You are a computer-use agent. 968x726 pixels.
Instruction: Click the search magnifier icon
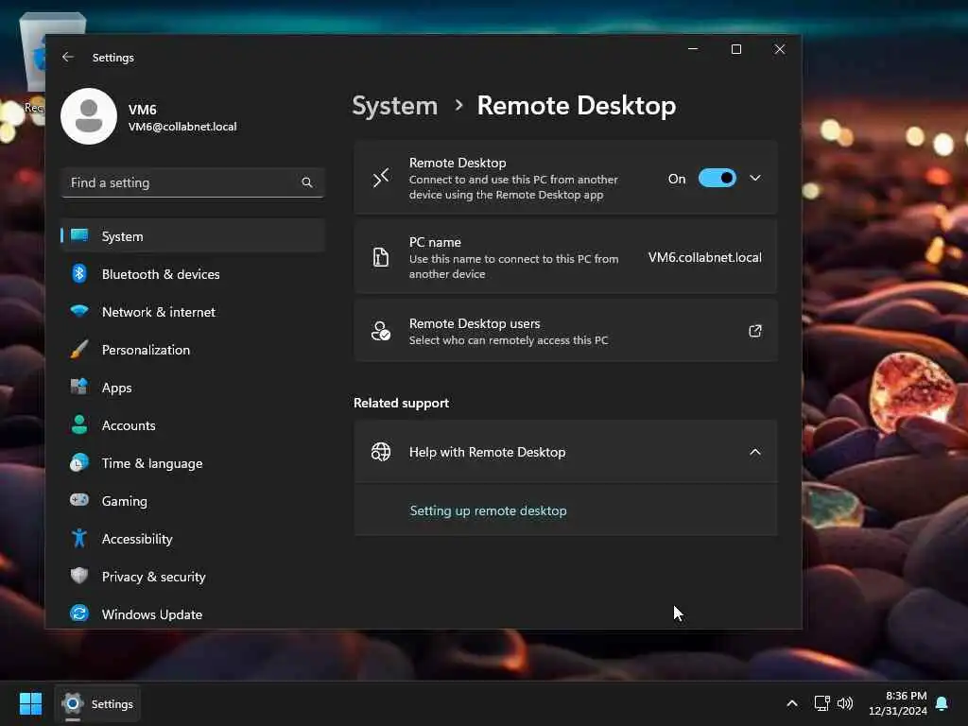307,182
